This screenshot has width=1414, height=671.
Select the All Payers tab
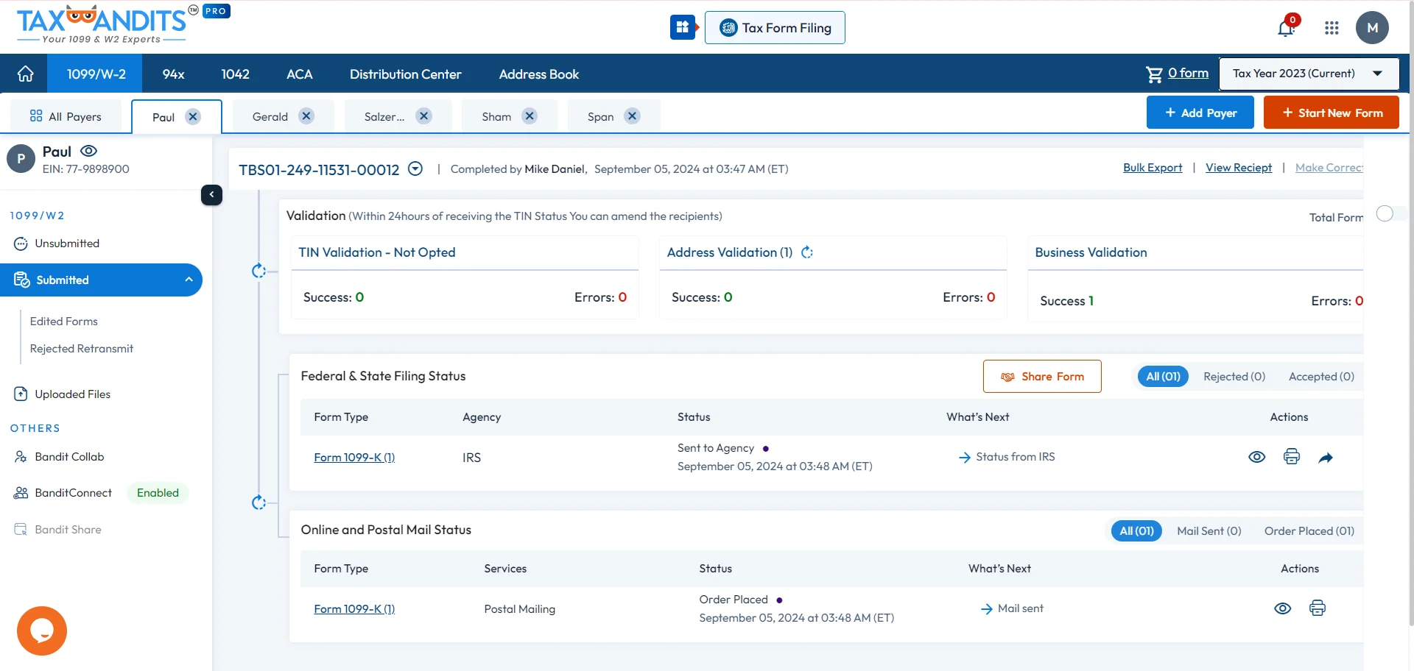click(66, 116)
